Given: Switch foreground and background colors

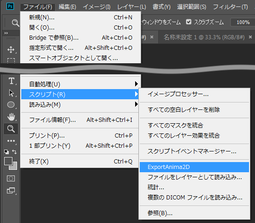Looking at the screenshot, I should click(x=14, y=152).
